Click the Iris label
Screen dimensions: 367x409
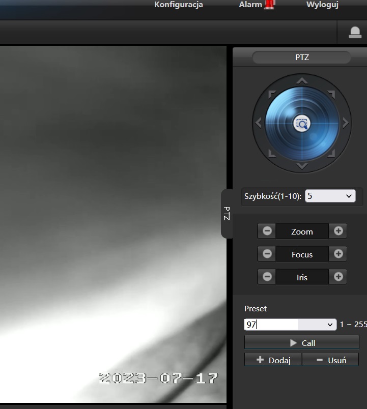(302, 278)
